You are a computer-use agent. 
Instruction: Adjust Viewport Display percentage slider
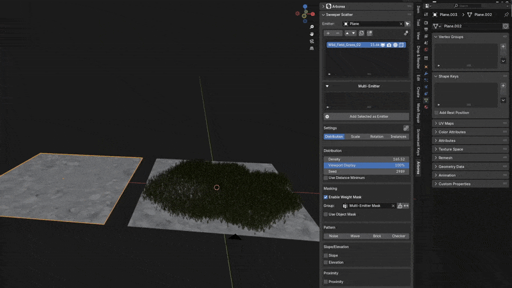coord(366,165)
